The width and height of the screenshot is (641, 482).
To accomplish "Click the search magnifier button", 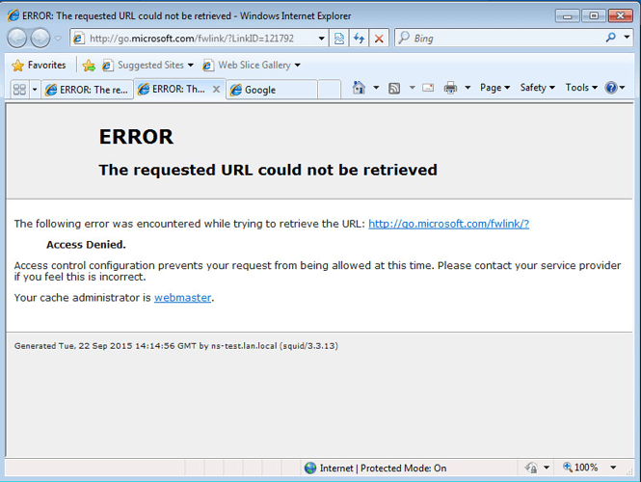I will click(611, 38).
